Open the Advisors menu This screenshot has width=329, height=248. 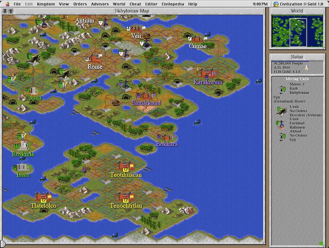click(x=100, y=4)
